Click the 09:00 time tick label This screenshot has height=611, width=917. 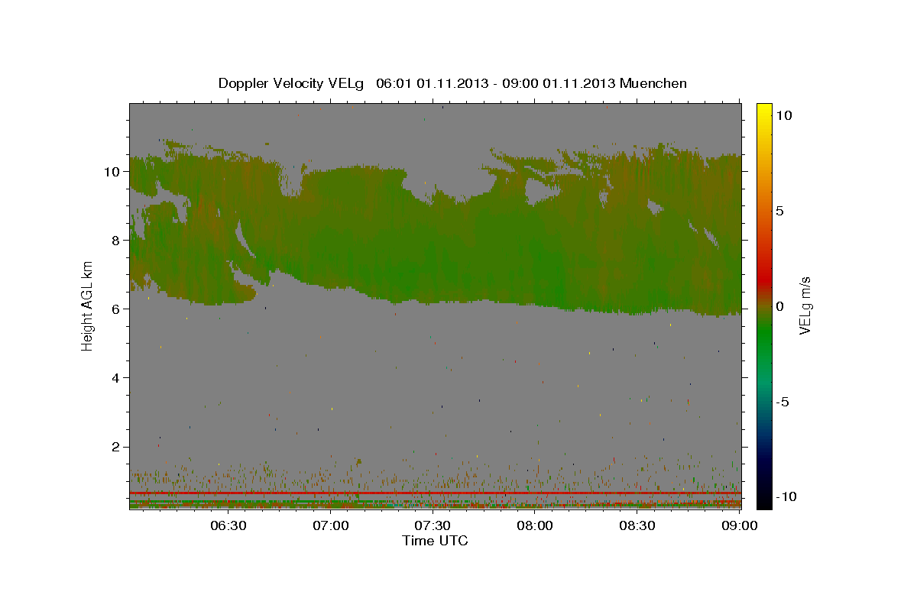pyautogui.click(x=738, y=525)
